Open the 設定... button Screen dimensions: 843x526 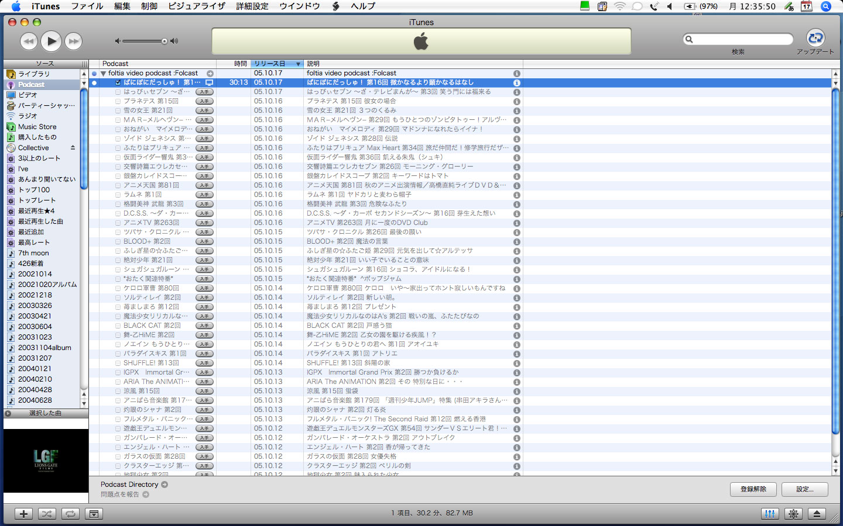[x=805, y=489]
